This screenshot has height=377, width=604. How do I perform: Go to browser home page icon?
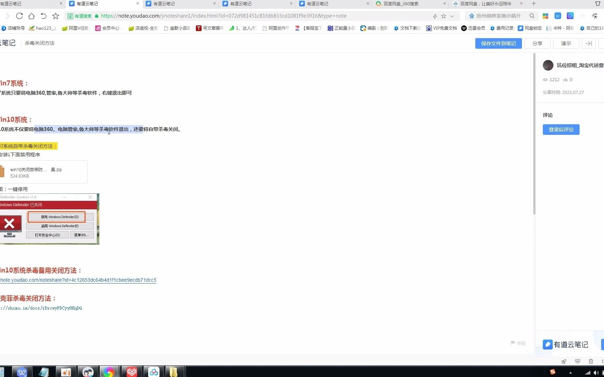[31, 16]
